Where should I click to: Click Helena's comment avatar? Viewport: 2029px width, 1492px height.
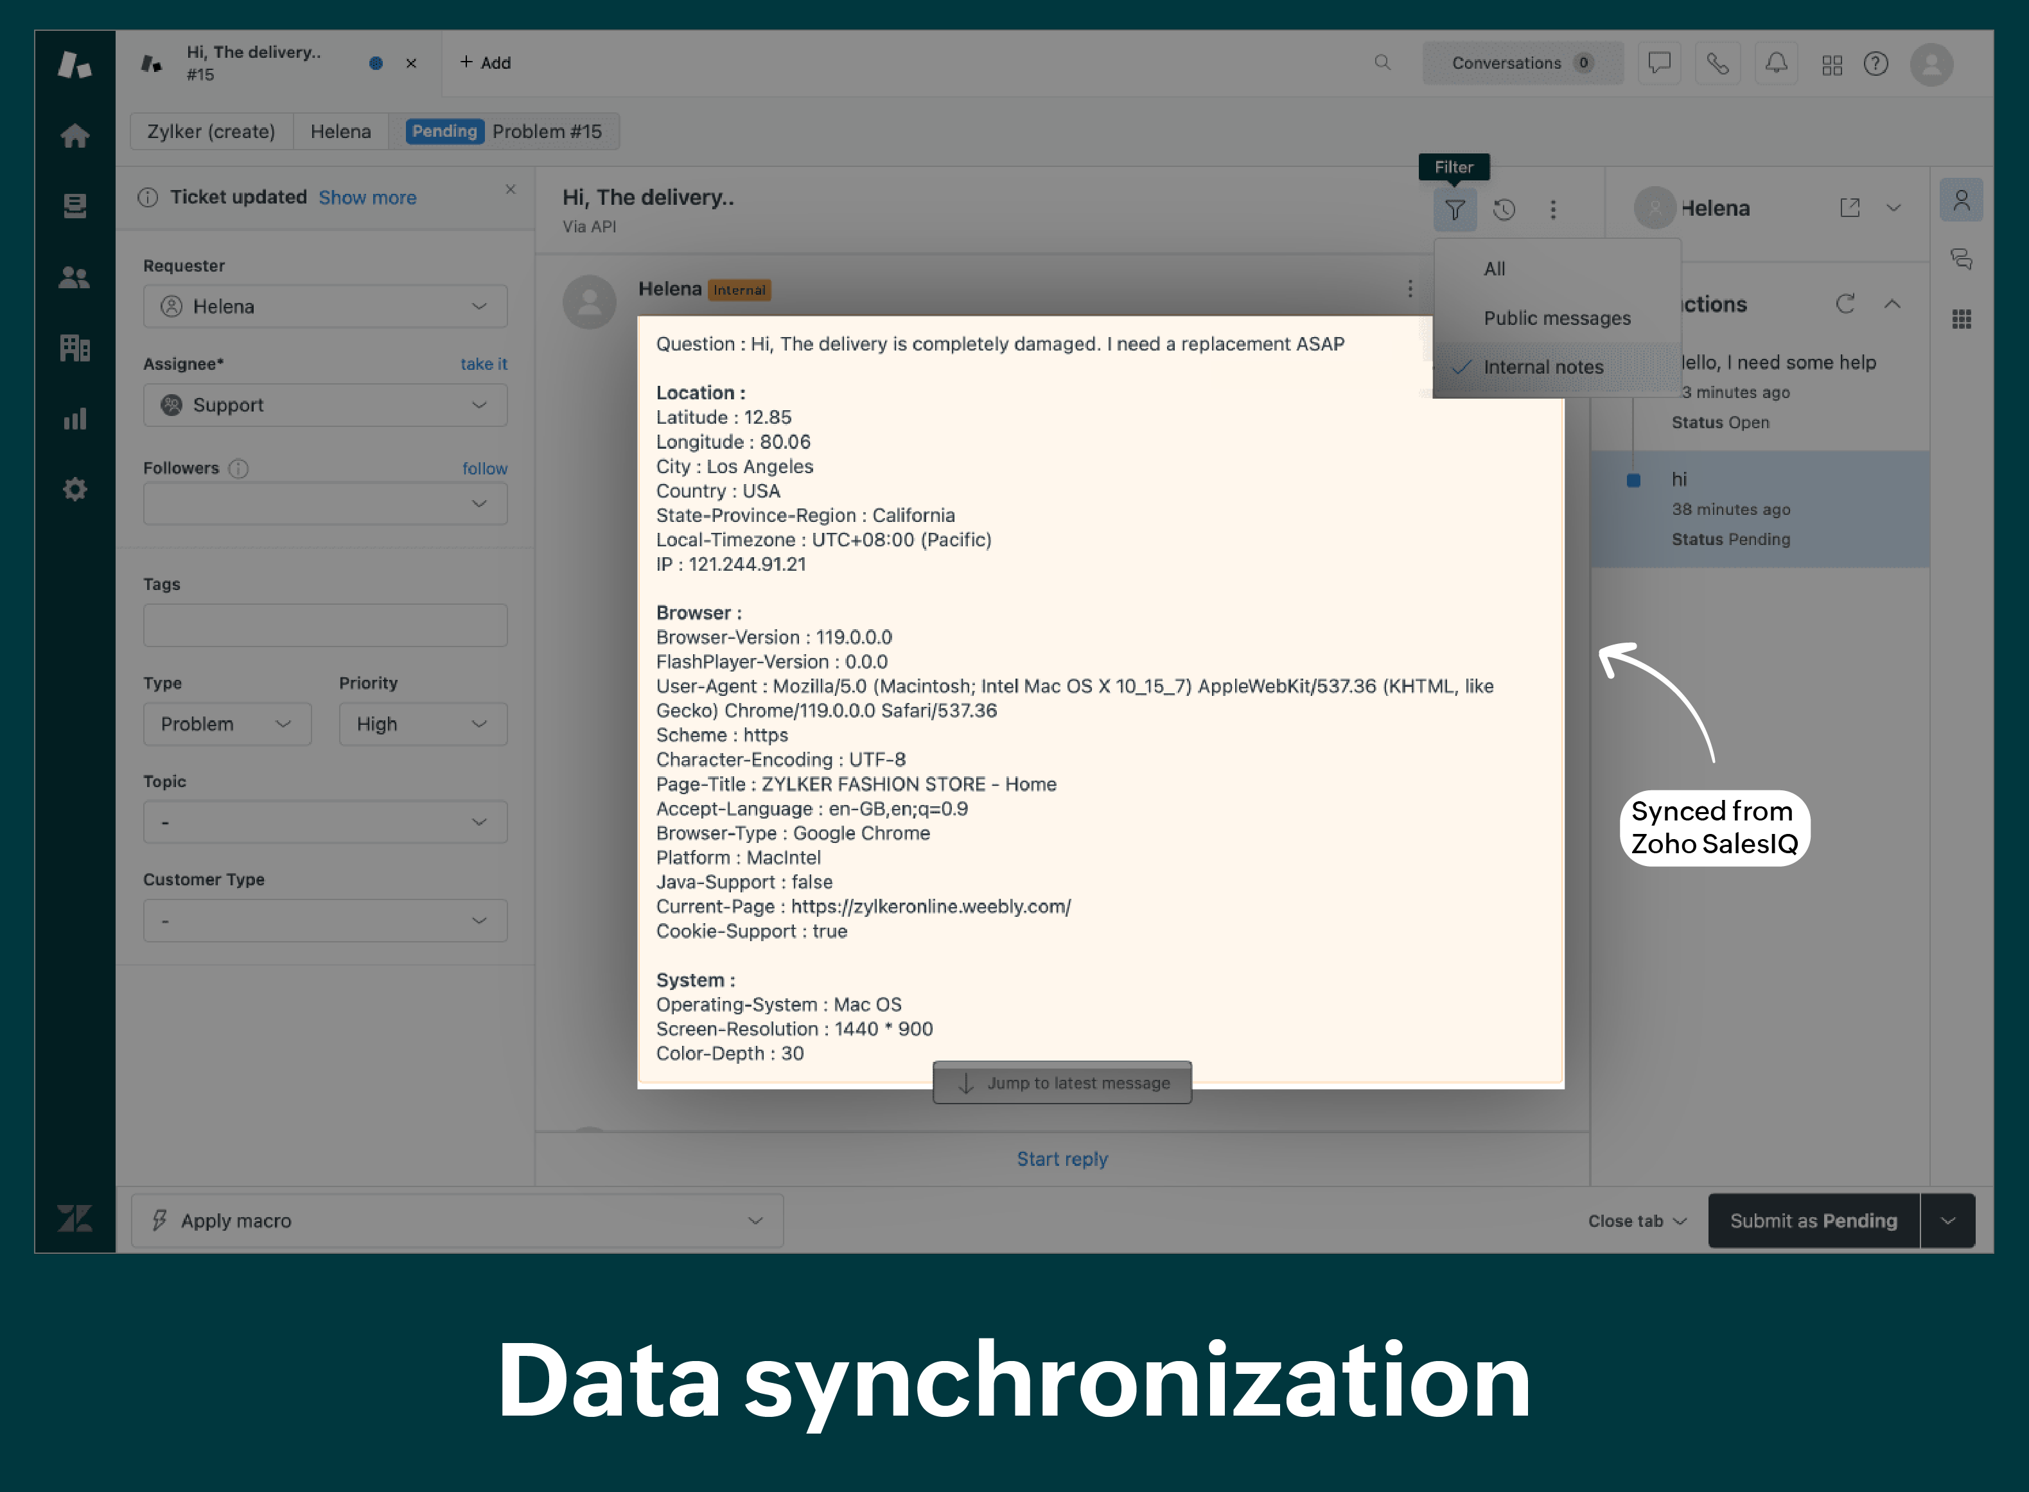(x=589, y=302)
